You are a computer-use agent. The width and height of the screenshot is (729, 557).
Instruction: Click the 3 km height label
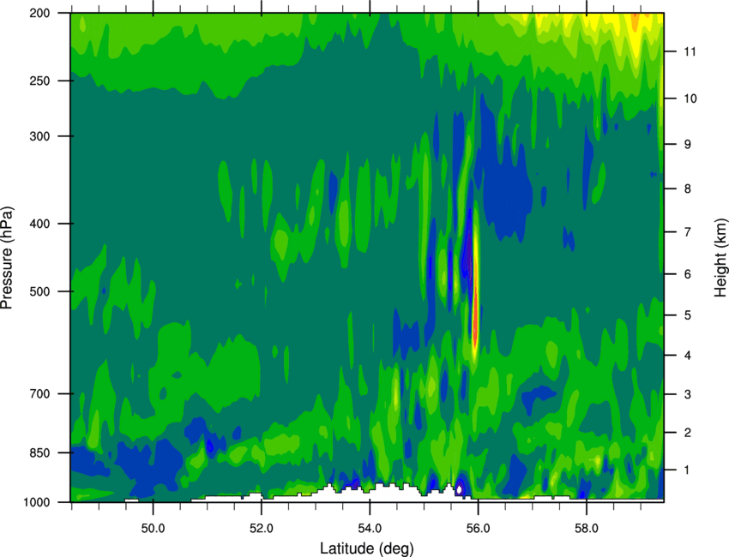(688, 394)
